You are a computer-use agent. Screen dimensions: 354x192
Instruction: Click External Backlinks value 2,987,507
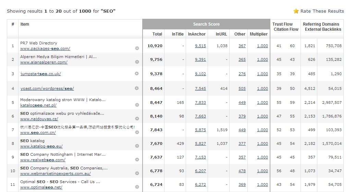332,102
